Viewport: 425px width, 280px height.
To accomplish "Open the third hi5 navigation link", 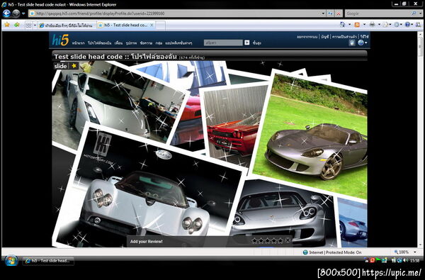I will click(118, 43).
